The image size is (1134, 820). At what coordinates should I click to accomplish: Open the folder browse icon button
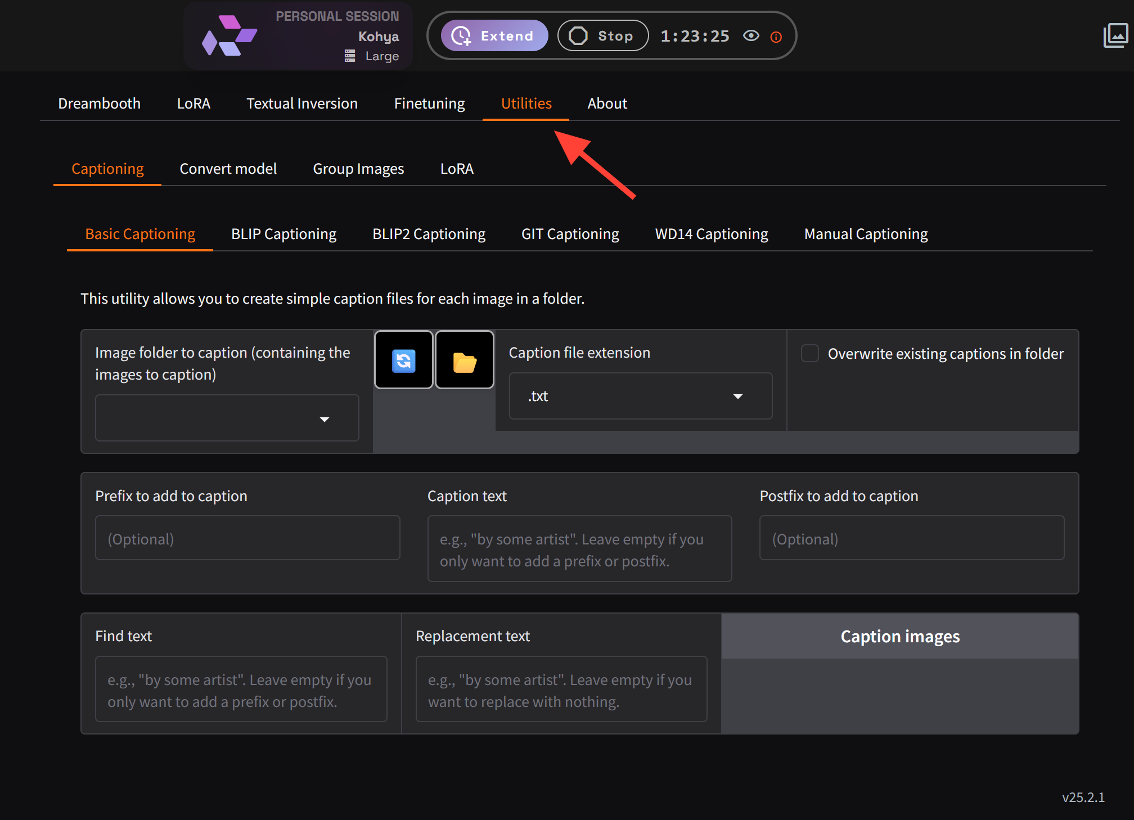coord(465,361)
